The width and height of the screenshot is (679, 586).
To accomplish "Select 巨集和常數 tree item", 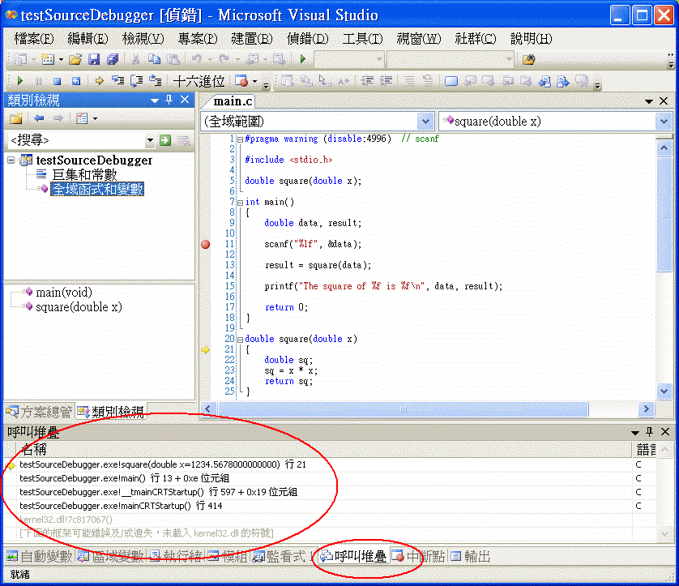I will [84, 174].
